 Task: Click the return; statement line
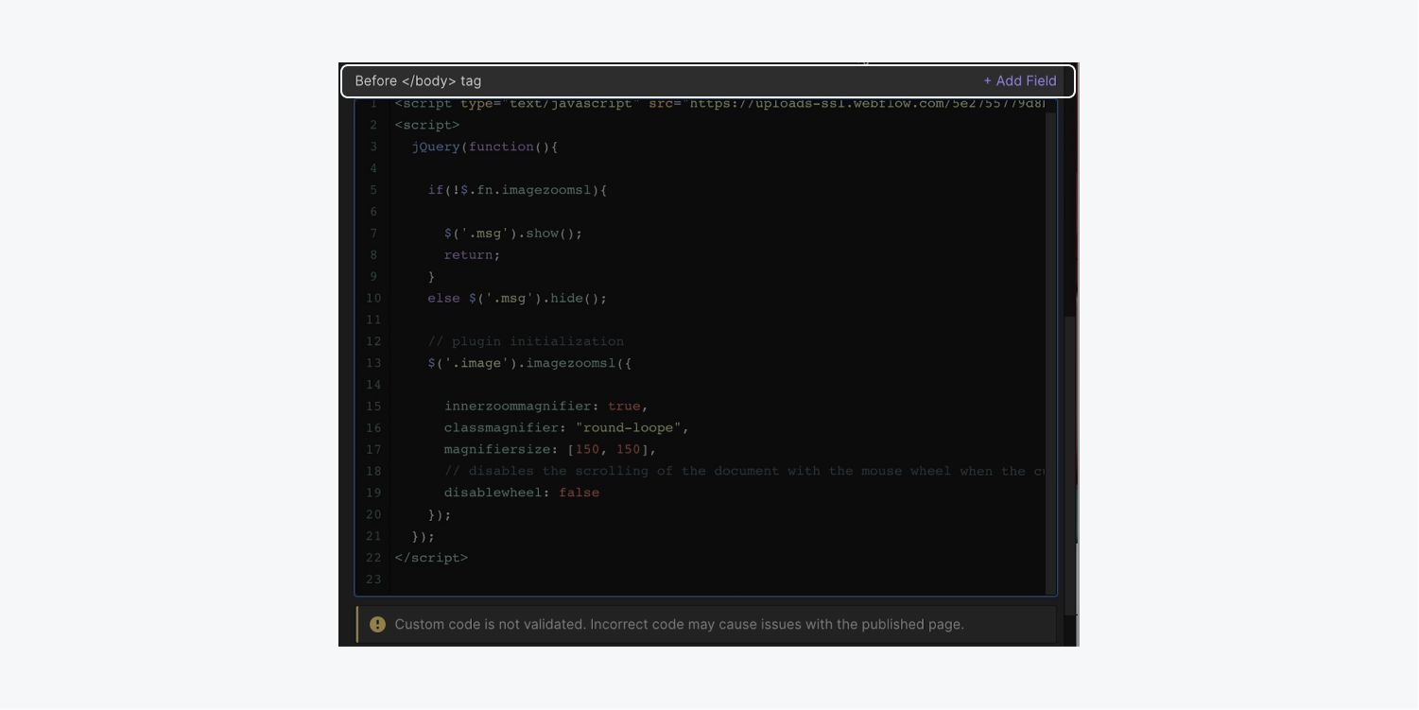(472, 255)
